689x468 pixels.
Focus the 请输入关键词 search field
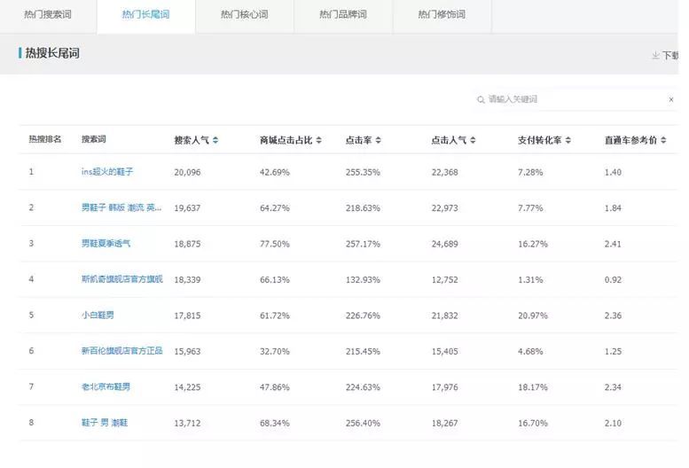point(575,99)
